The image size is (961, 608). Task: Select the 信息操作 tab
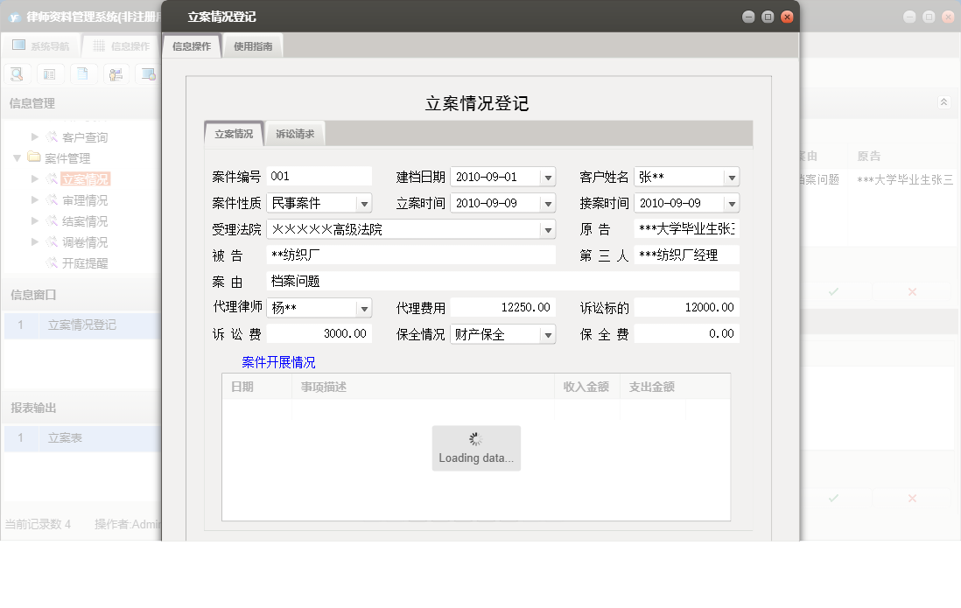click(193, 45)
